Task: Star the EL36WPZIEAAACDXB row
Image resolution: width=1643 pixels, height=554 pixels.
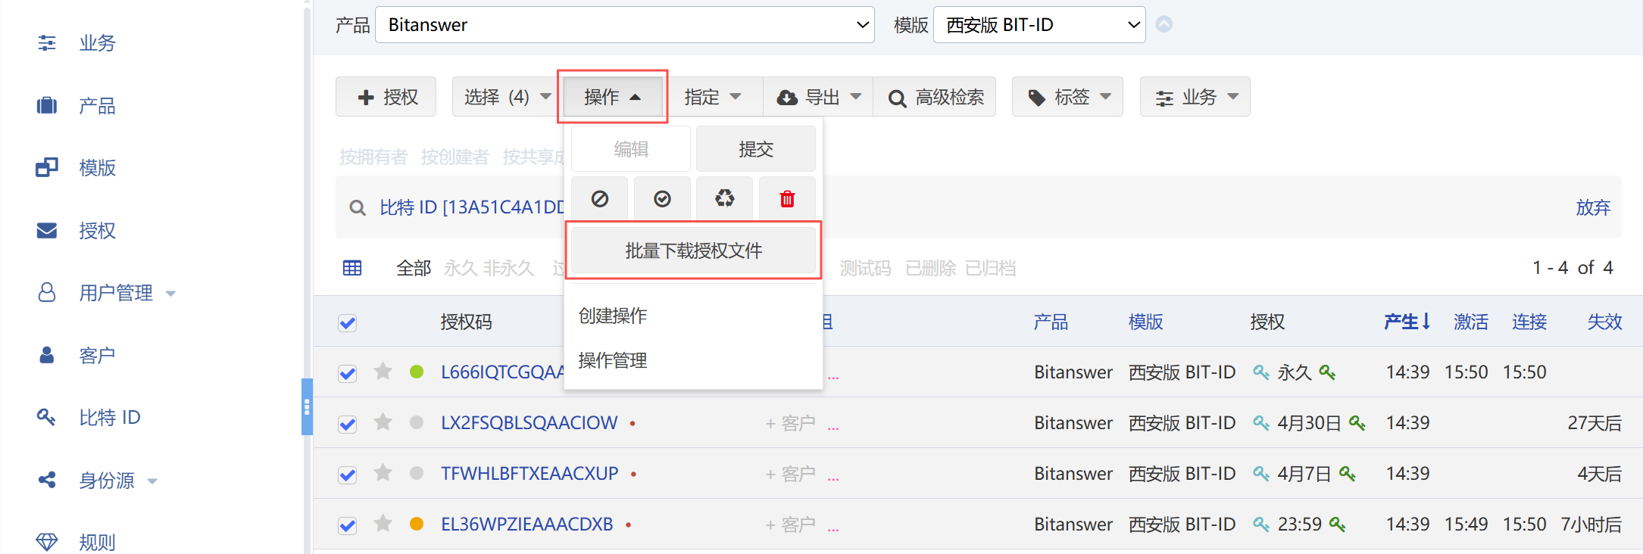Action: [383, 523]
